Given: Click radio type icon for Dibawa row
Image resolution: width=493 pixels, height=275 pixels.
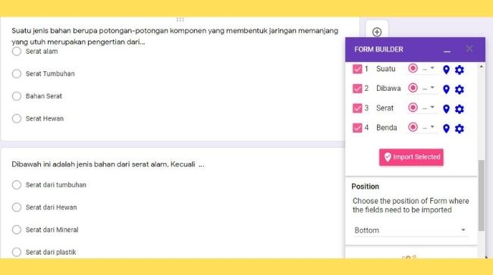Looking at the screenshot, I should click(x=413, y=88).
